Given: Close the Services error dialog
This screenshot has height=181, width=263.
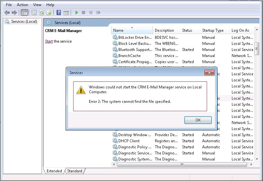Looking at the screenshot, I should coord(209,72).
